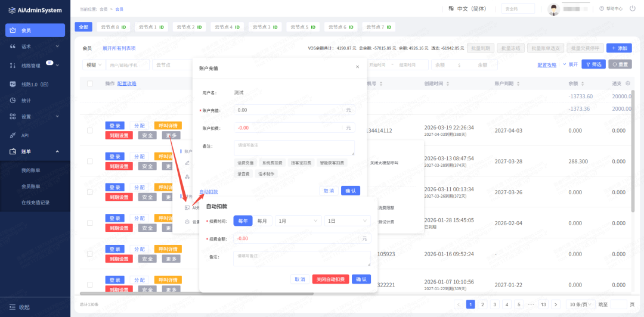Screen dimensions: 644x317
Task: Open the 统计 statistics sidebar item
Action: [x=26, y=100]
